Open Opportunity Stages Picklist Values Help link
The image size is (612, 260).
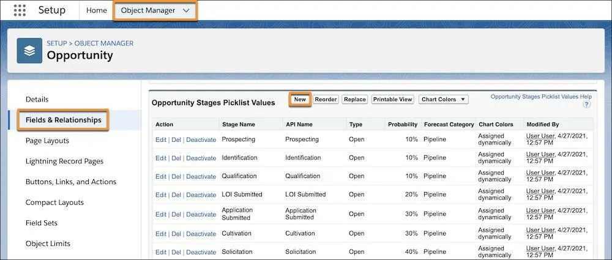click(x=541, y=97)
